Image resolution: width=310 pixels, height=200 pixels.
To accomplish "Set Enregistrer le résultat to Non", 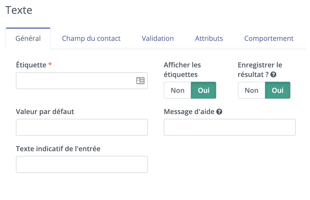I will 251,90.
